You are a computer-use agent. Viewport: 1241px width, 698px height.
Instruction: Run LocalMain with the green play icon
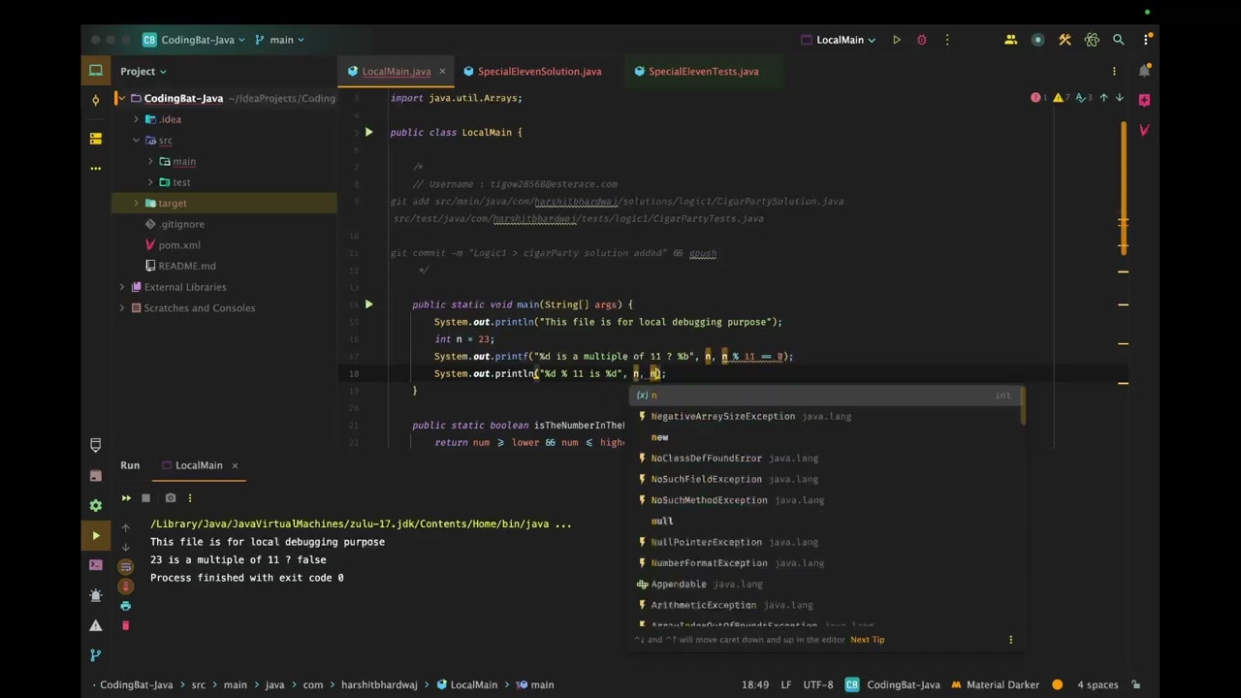(897, 40)
